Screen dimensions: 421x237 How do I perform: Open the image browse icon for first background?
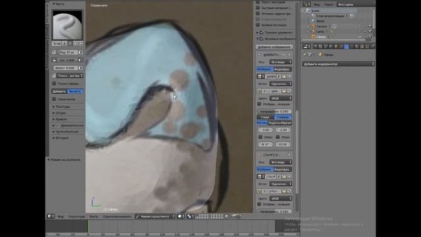coord(260,76)
